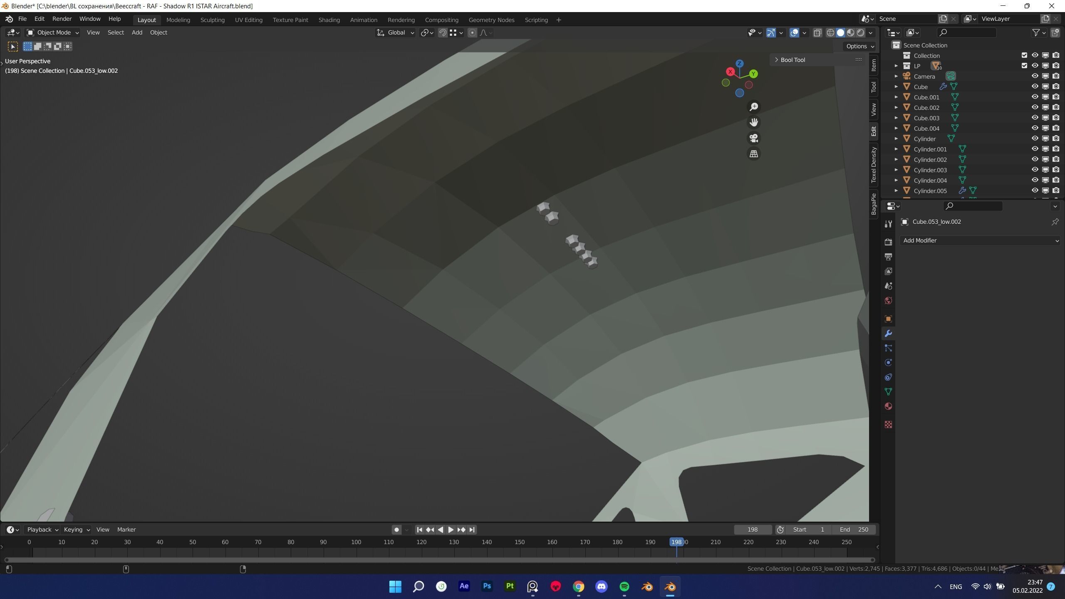
Task: Open the Keying popover in timeline
Action: tap(77, 530)
